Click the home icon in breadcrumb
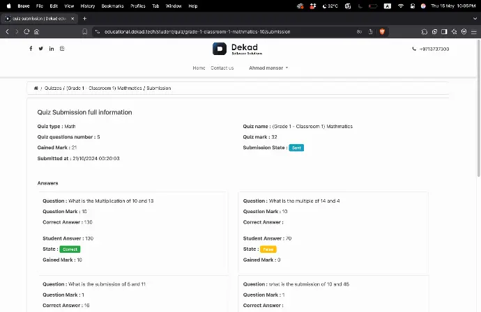 36,88
